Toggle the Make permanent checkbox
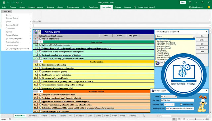Image resolution: width=212 pixels, height=121 pixels. 181,104
